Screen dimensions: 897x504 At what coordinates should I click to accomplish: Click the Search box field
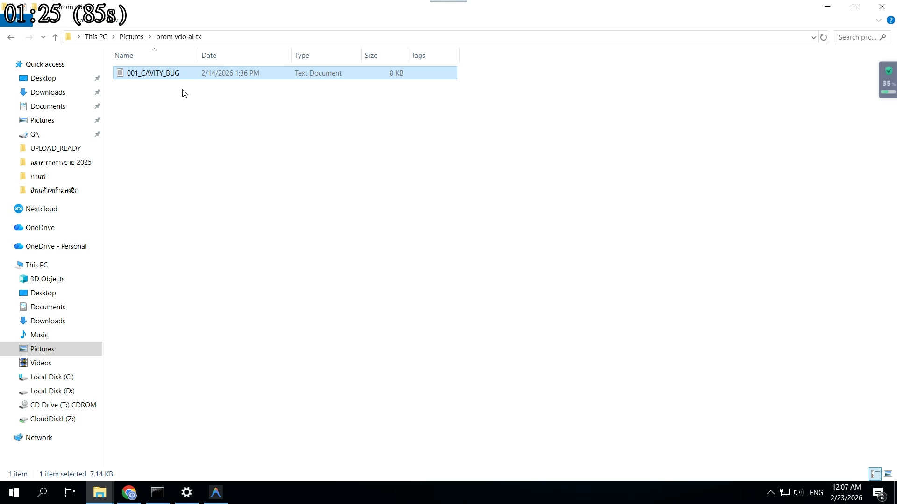(x=857, y=37)
